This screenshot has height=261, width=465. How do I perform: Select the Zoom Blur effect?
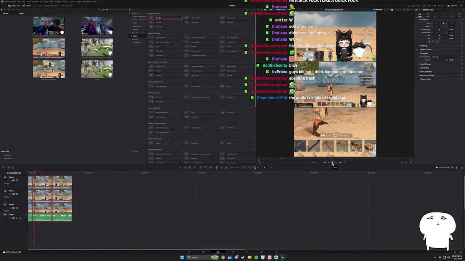[x=165, y=27]
